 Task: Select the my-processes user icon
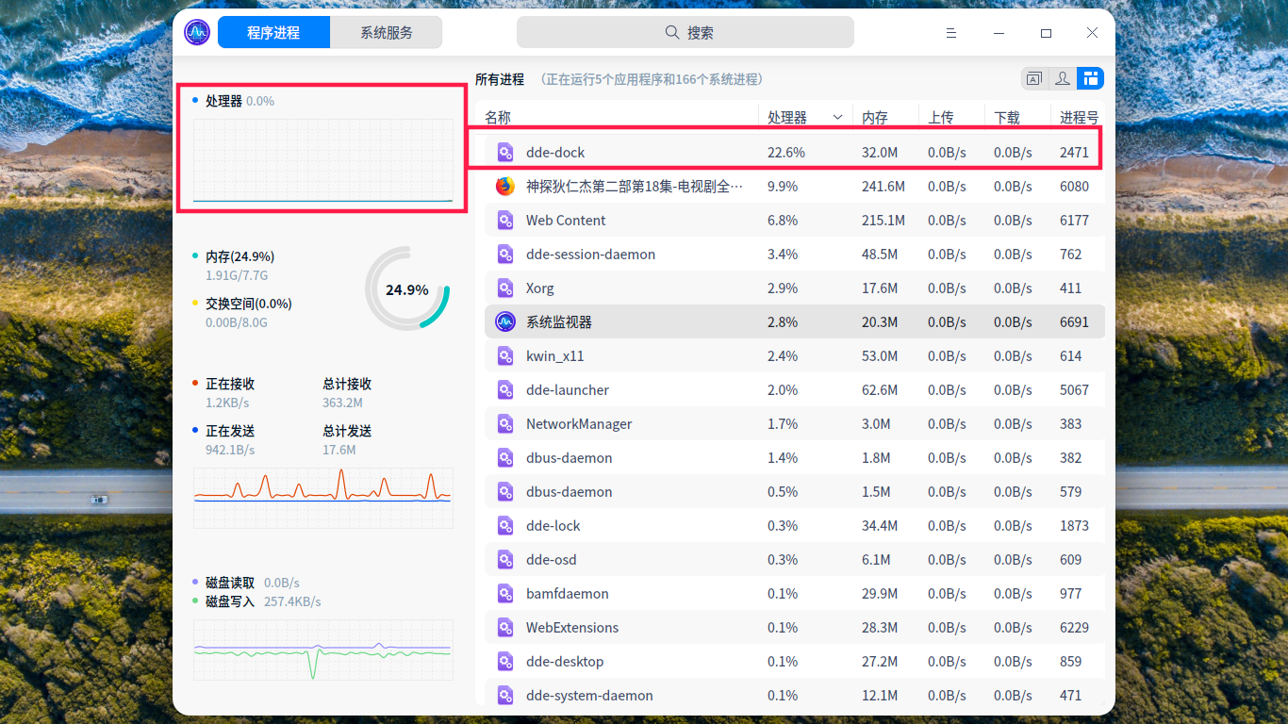[x=1062, y=78]
